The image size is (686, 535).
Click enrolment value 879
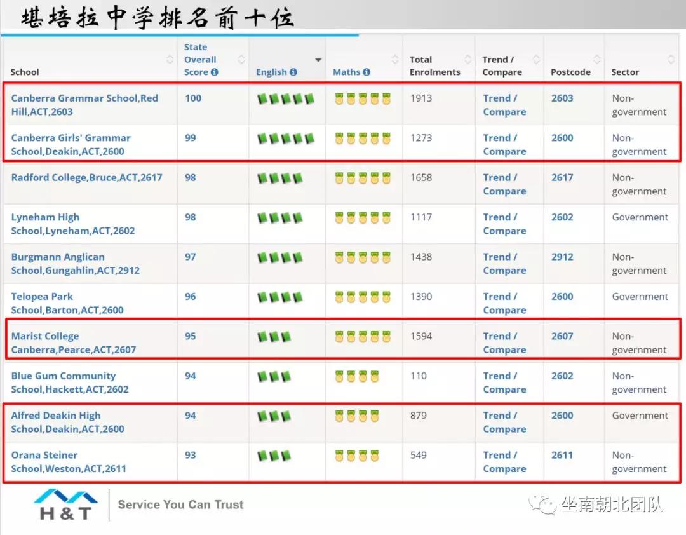[419, 416]
